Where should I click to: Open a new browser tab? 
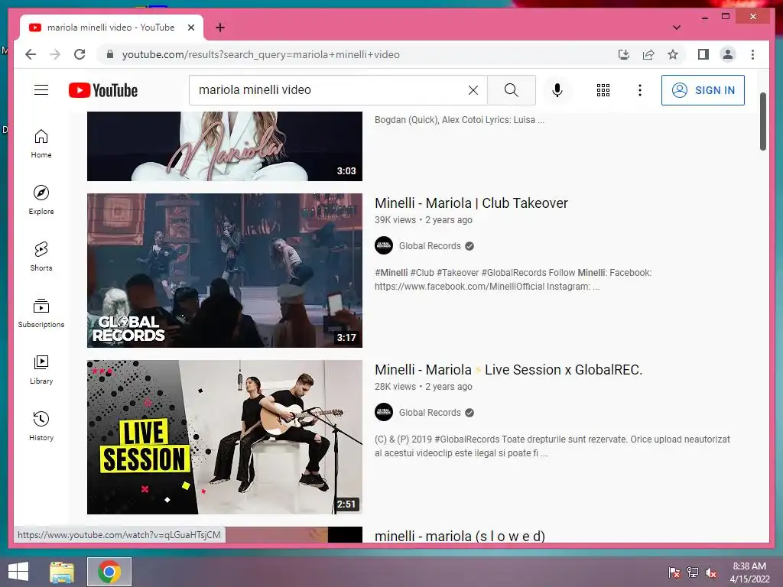coord(219,28)
